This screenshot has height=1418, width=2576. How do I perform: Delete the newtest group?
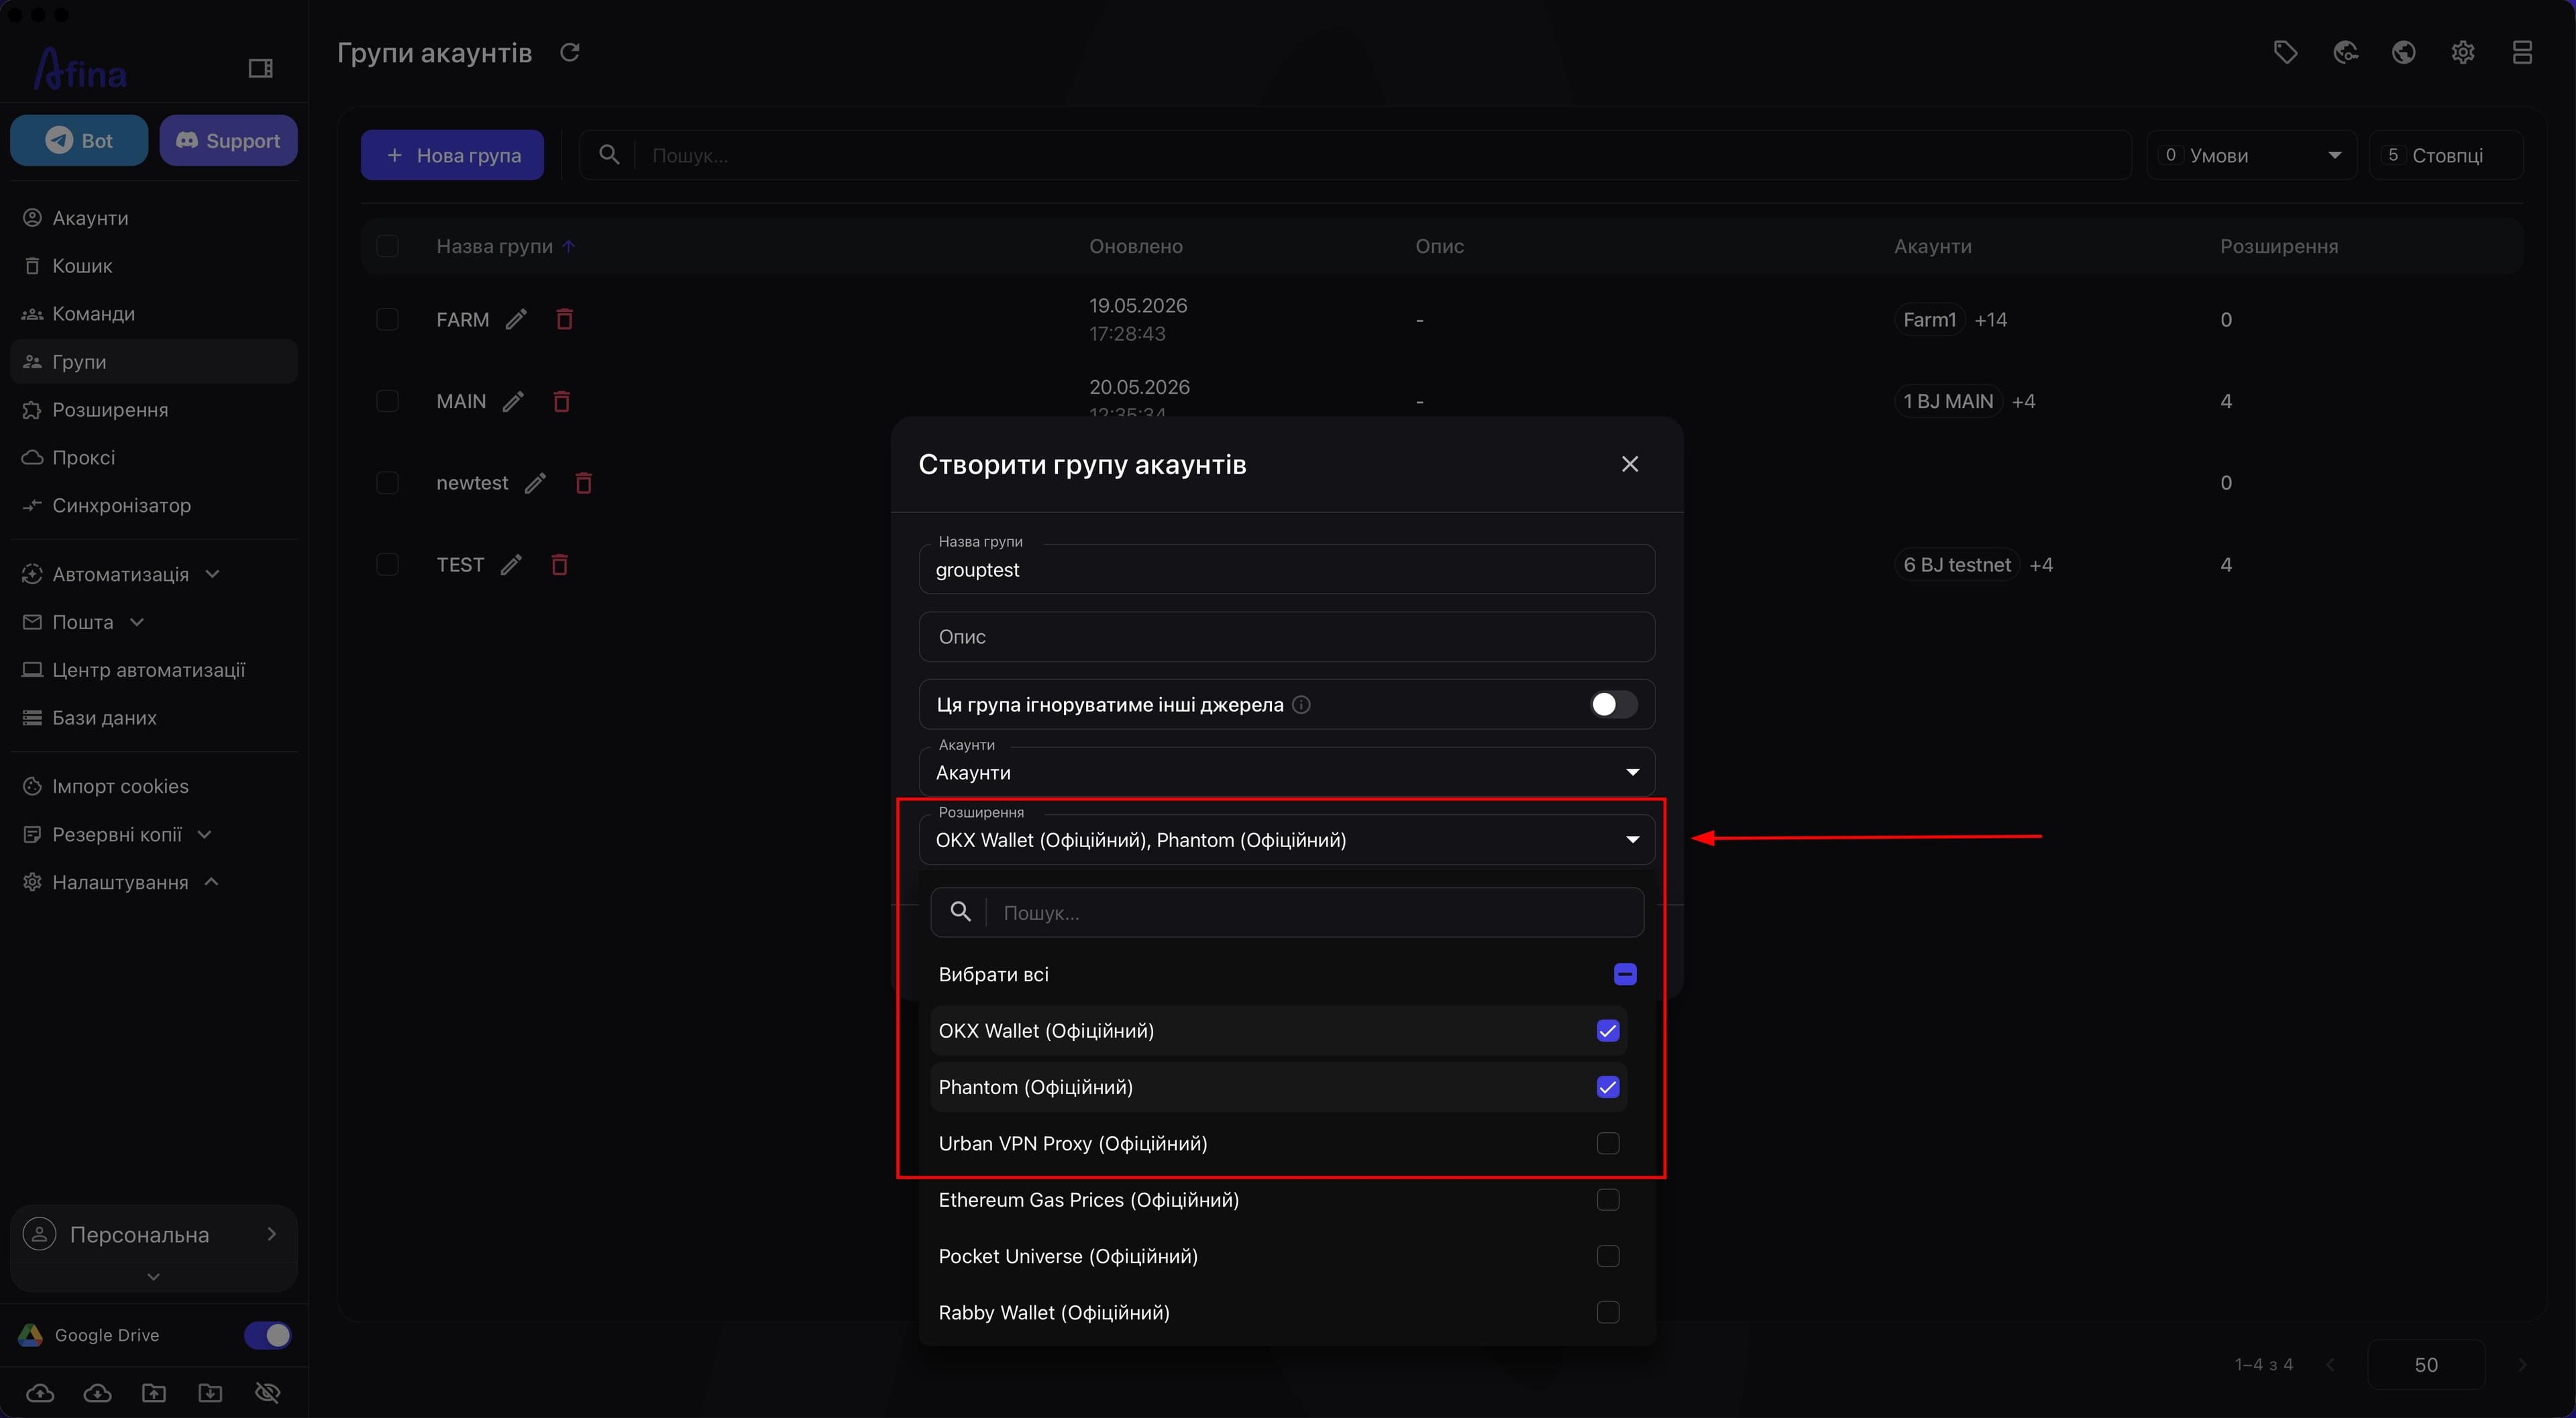pos(584,483)
